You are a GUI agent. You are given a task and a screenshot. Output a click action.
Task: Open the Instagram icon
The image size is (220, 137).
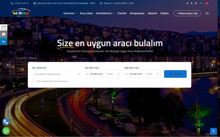pos(196,3)
